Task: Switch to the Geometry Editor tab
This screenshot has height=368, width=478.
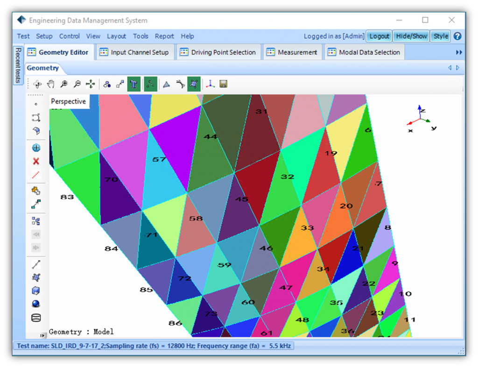Action: coord(59,52)
